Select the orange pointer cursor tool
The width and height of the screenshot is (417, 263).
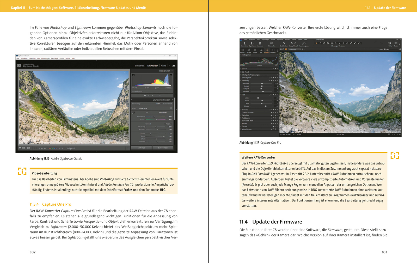tap(317, 43)
